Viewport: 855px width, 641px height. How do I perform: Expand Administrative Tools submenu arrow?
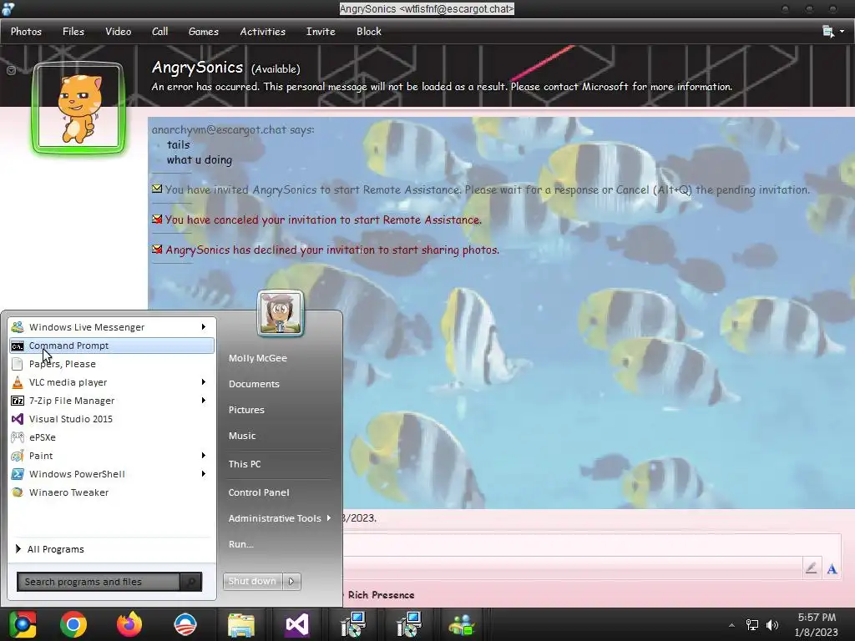coord(329,517)
